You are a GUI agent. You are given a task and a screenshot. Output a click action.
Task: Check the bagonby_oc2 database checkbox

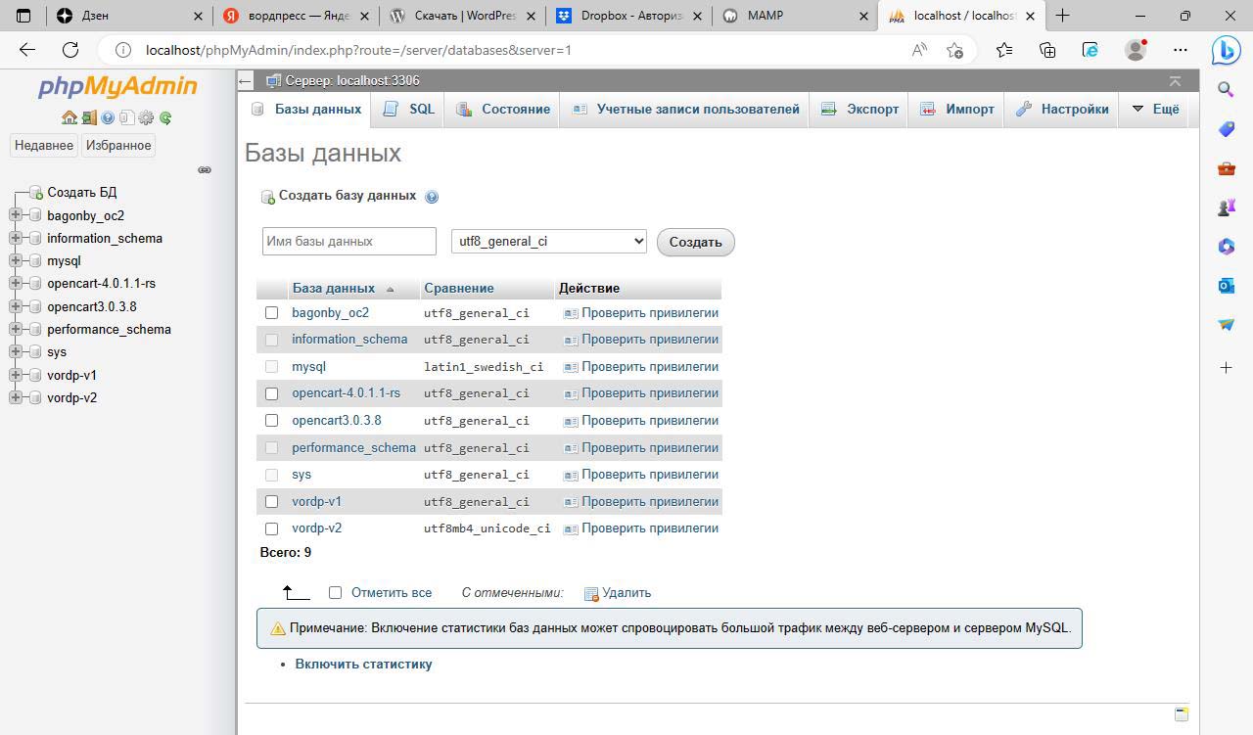click(272, 313)
